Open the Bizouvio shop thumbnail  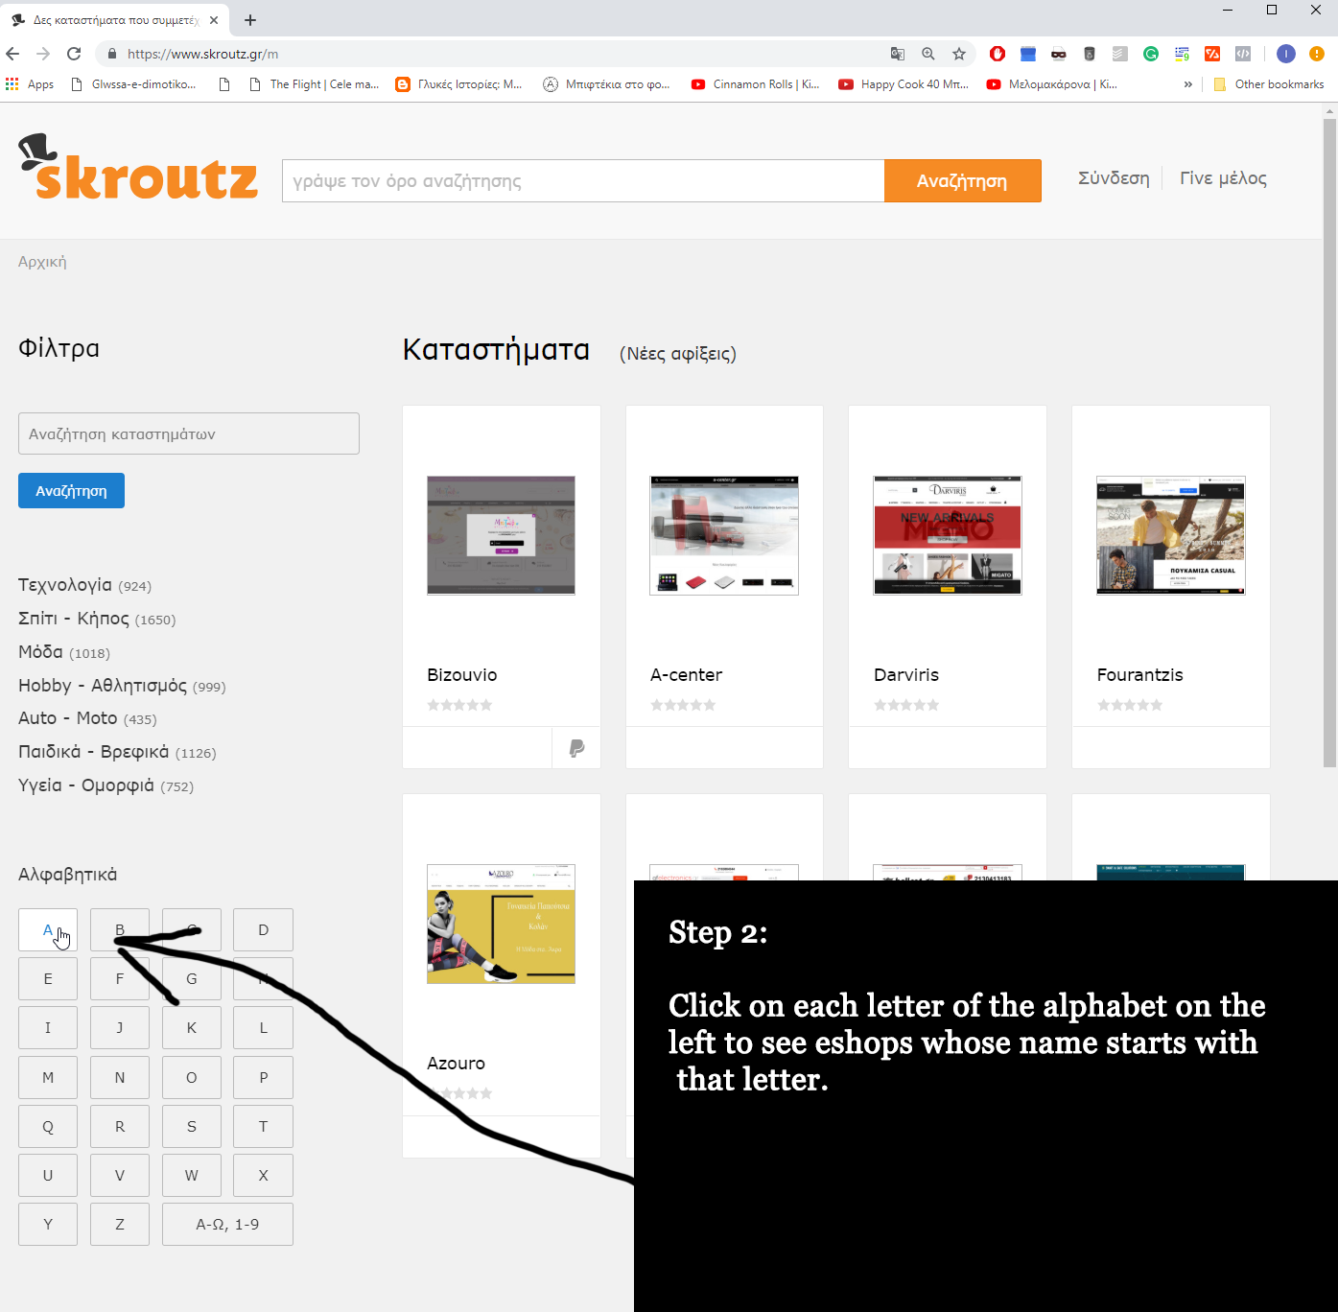501,535
